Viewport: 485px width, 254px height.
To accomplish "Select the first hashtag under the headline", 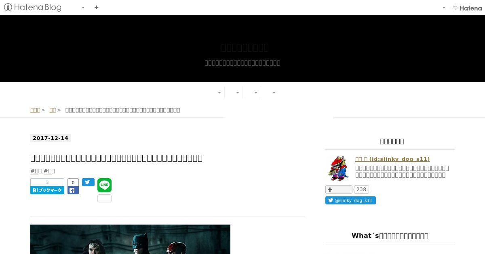I will [36, 171].
